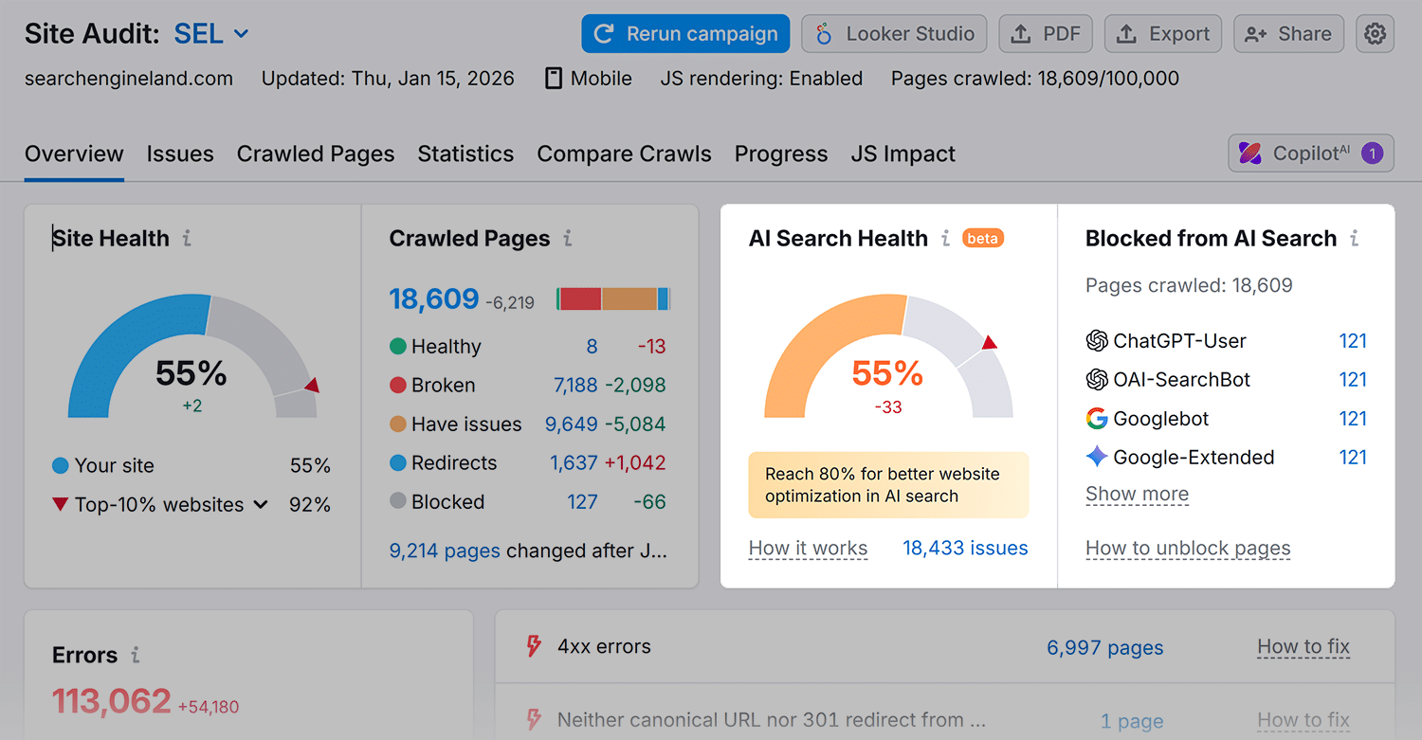The width and height of the screenshot is (1422, 740).
Task: Click the Site Health info icon
Action: 187,239
